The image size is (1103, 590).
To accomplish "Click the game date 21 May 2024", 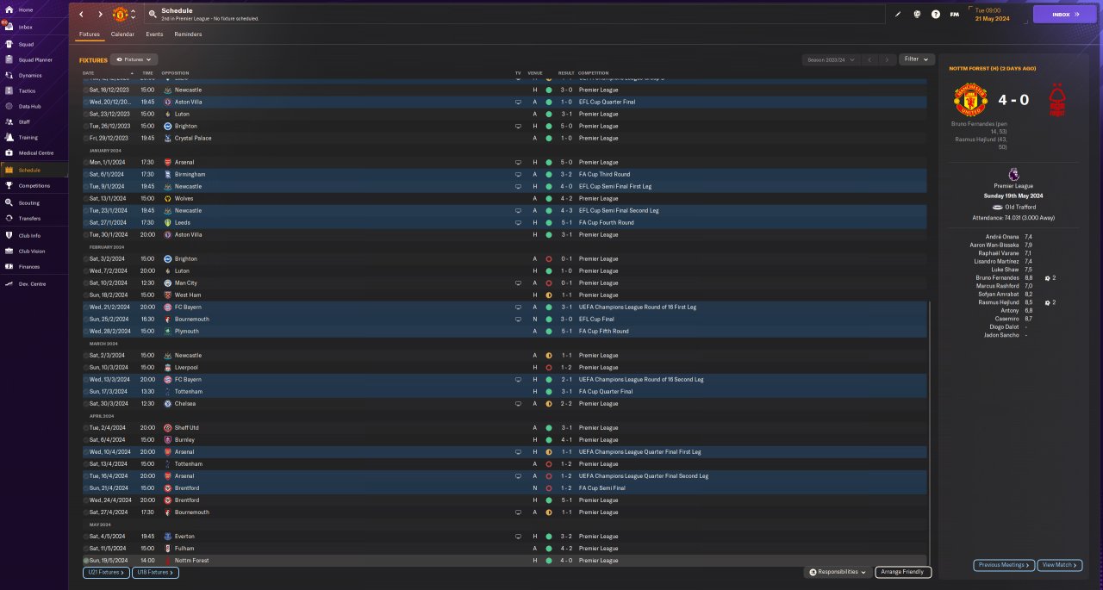I will [992, 18].
